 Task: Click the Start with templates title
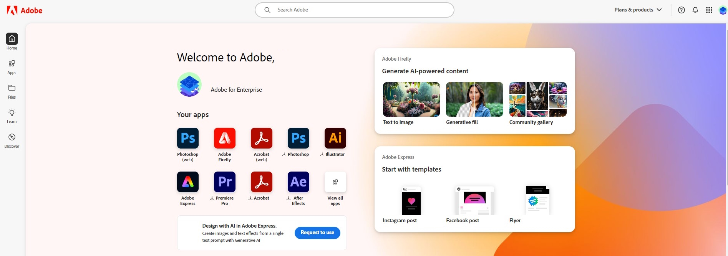411,169
